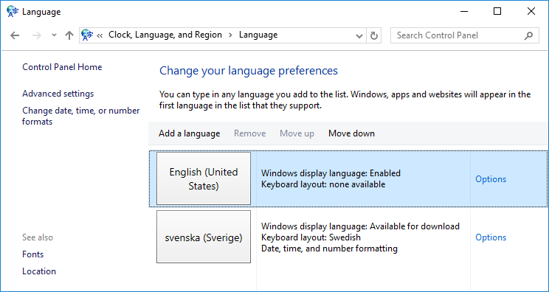This screenshot has height=292, width=549.
Task: Close the Language window
Action: pos(531,12)
